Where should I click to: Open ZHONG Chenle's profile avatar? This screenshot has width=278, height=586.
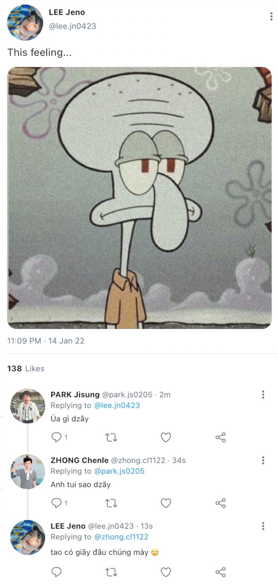click(x=27, y=472)
